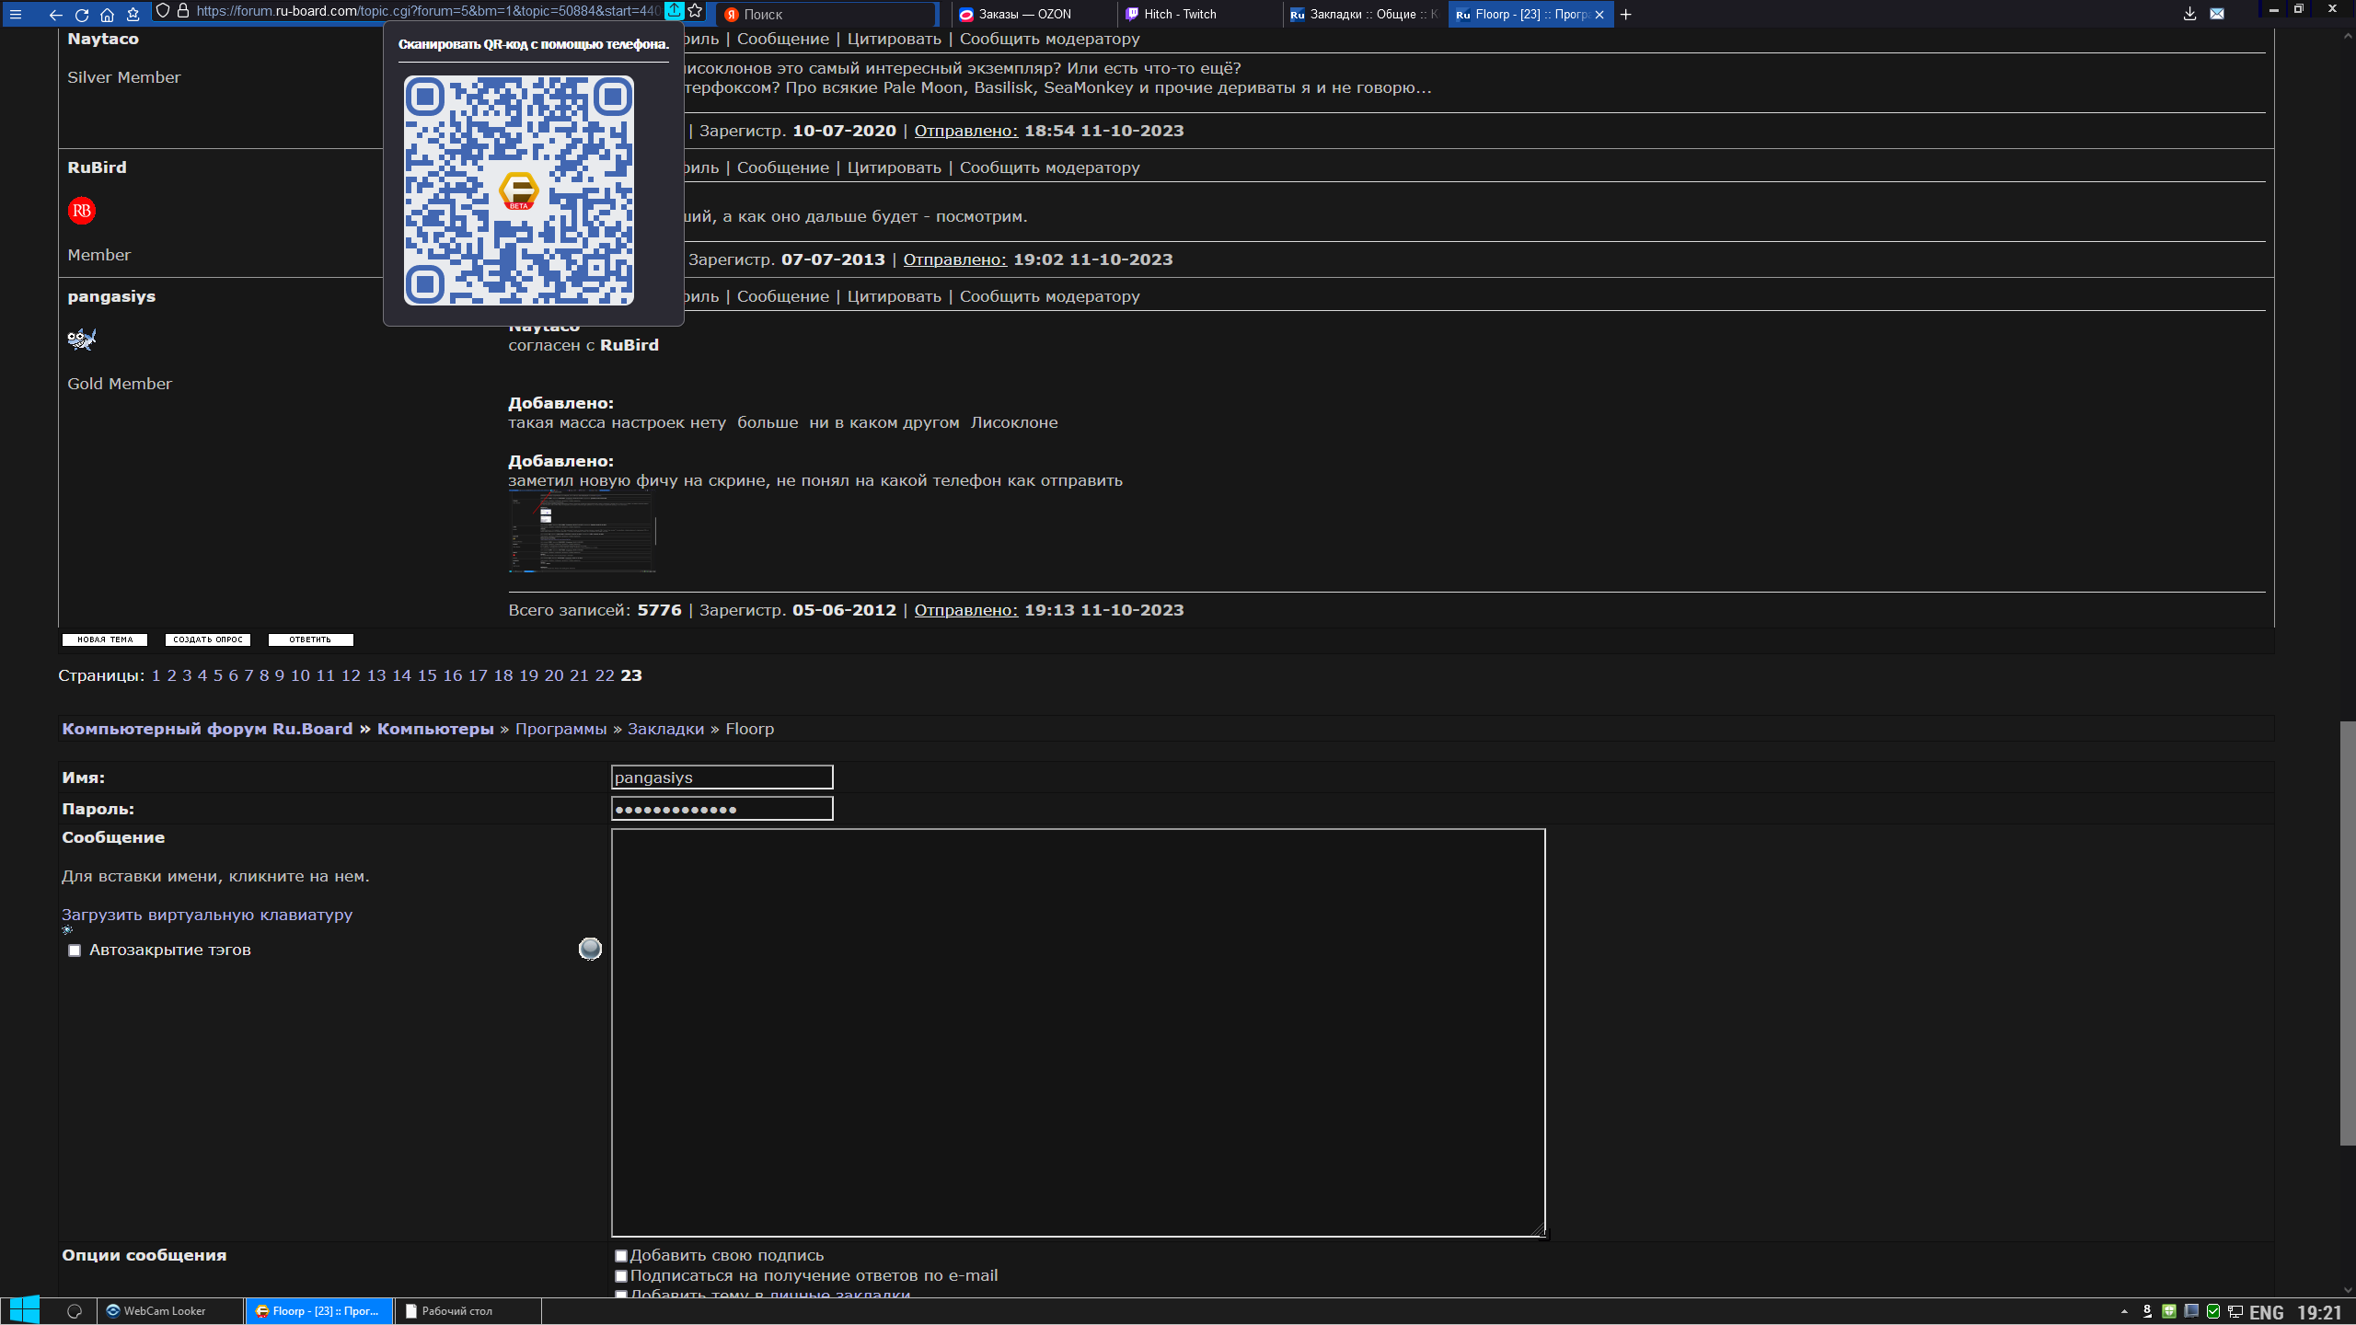Click Отправлено link dated 18:54 11-10-2023
The image size is (2356, 1325).
pos(965,131)
